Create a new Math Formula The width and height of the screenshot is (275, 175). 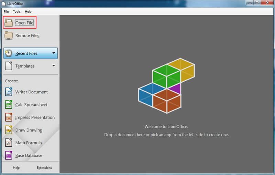[29, 143]
